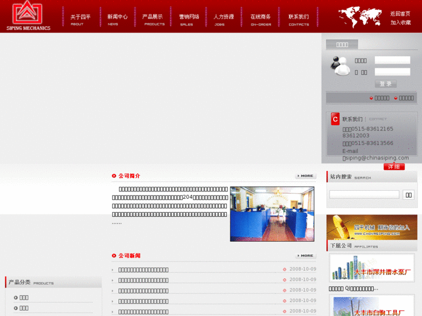Image resolution: width=422 pixels, height=316 pixels.
Task: Click the 返回首页 link
Action: (x=400, y=13)
